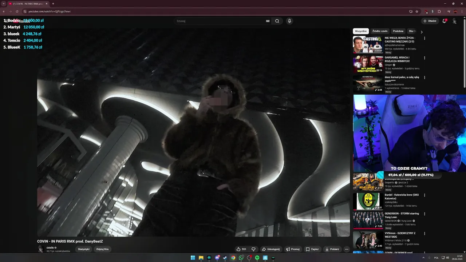466x262 pixels.
Task: Open options menu for dasz komuś palec video
Action: (424, 78)
